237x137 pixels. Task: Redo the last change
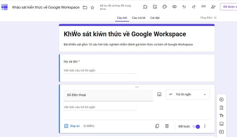[x=194, y=7]
